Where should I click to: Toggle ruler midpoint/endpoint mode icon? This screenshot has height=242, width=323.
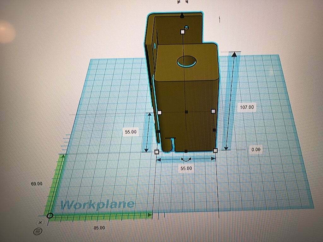[38, 231]
